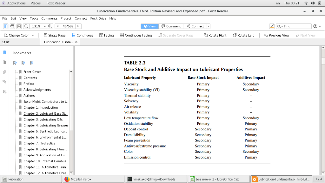The width and height of the screenshot is (325, 183).
Task: Switch to LibreOffice Calc in taskbar
Action: [x=218, y=179]
